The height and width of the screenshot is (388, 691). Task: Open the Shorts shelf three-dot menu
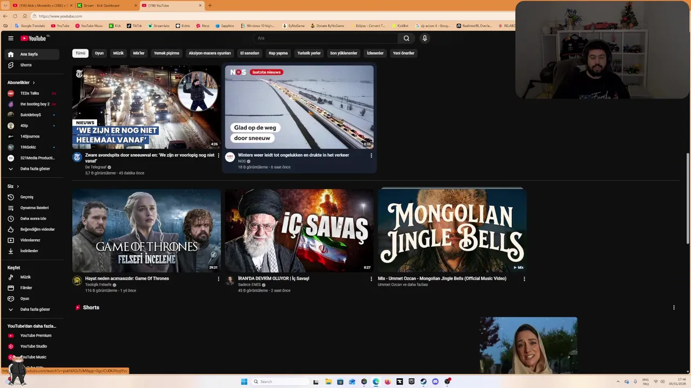point(674,307)
